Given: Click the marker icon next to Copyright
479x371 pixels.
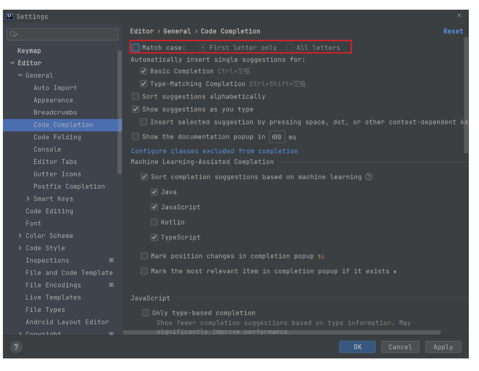Looking at the screenshot, I should (111, 334).
